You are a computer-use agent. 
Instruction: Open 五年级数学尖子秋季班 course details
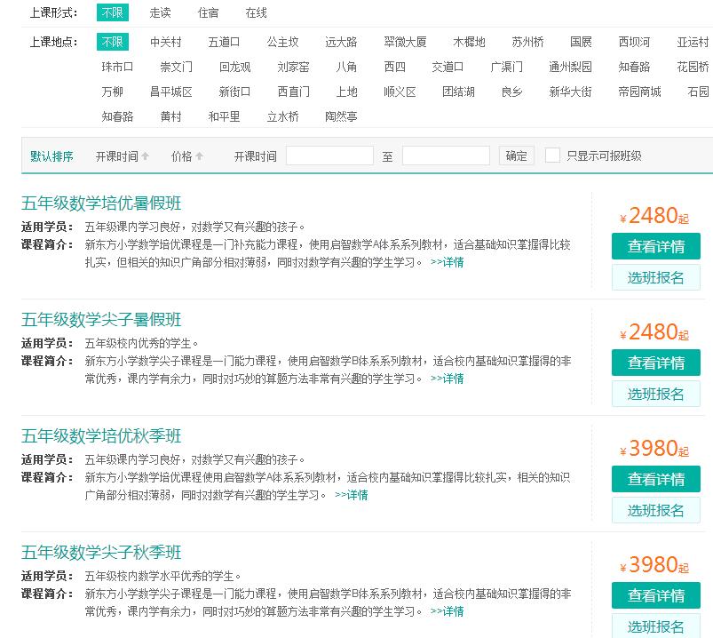[x=100, y=551]
